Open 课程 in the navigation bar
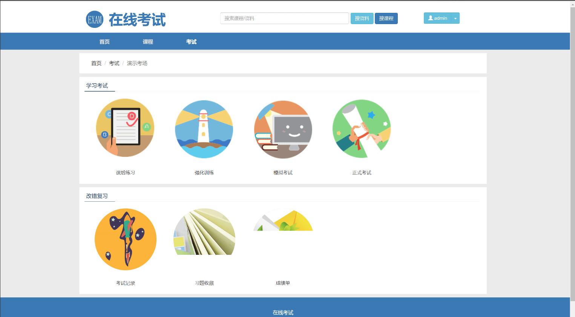Screen dimensions: 575x317 (148, 42)
